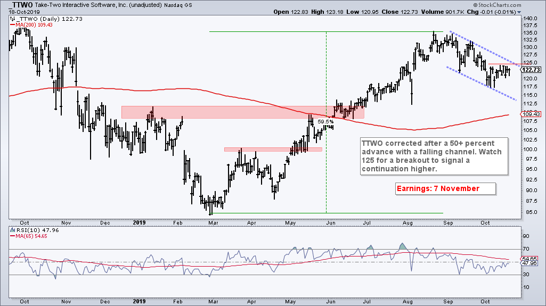Click the Aug label under price chart

(x=408, y=222)
